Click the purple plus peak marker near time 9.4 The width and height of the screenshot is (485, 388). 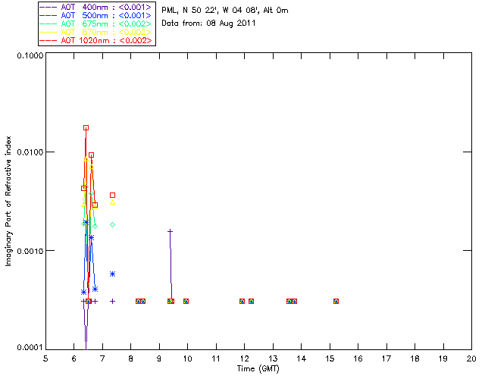tap(170, 231)
